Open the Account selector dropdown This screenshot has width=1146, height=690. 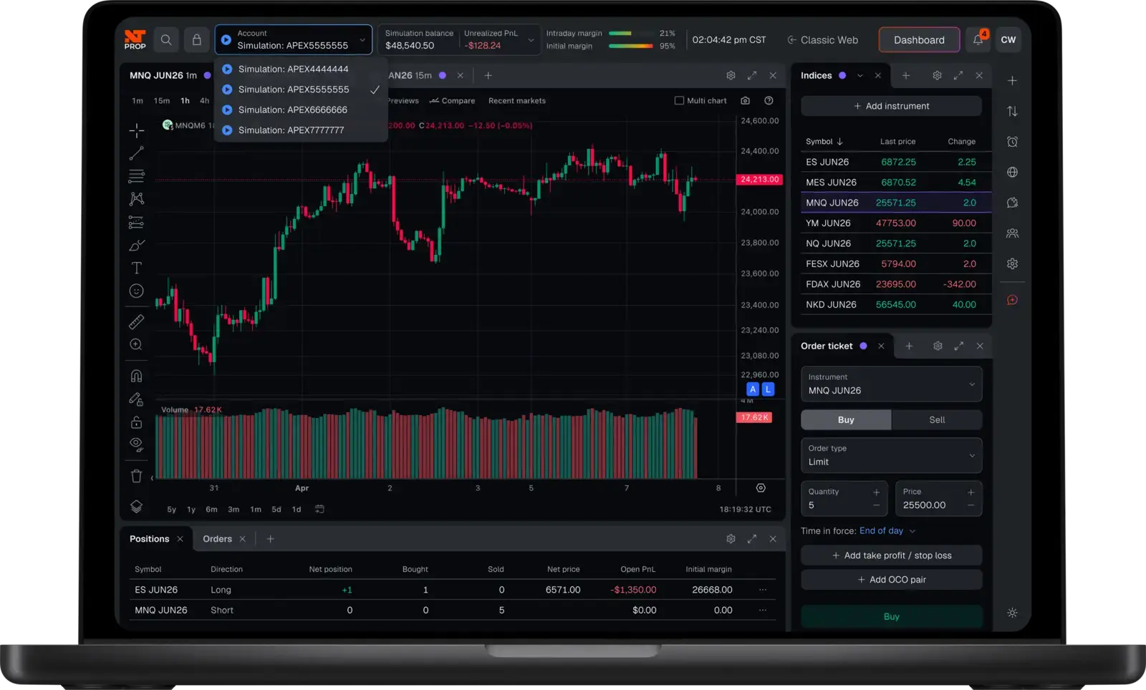tap(294, 40)
